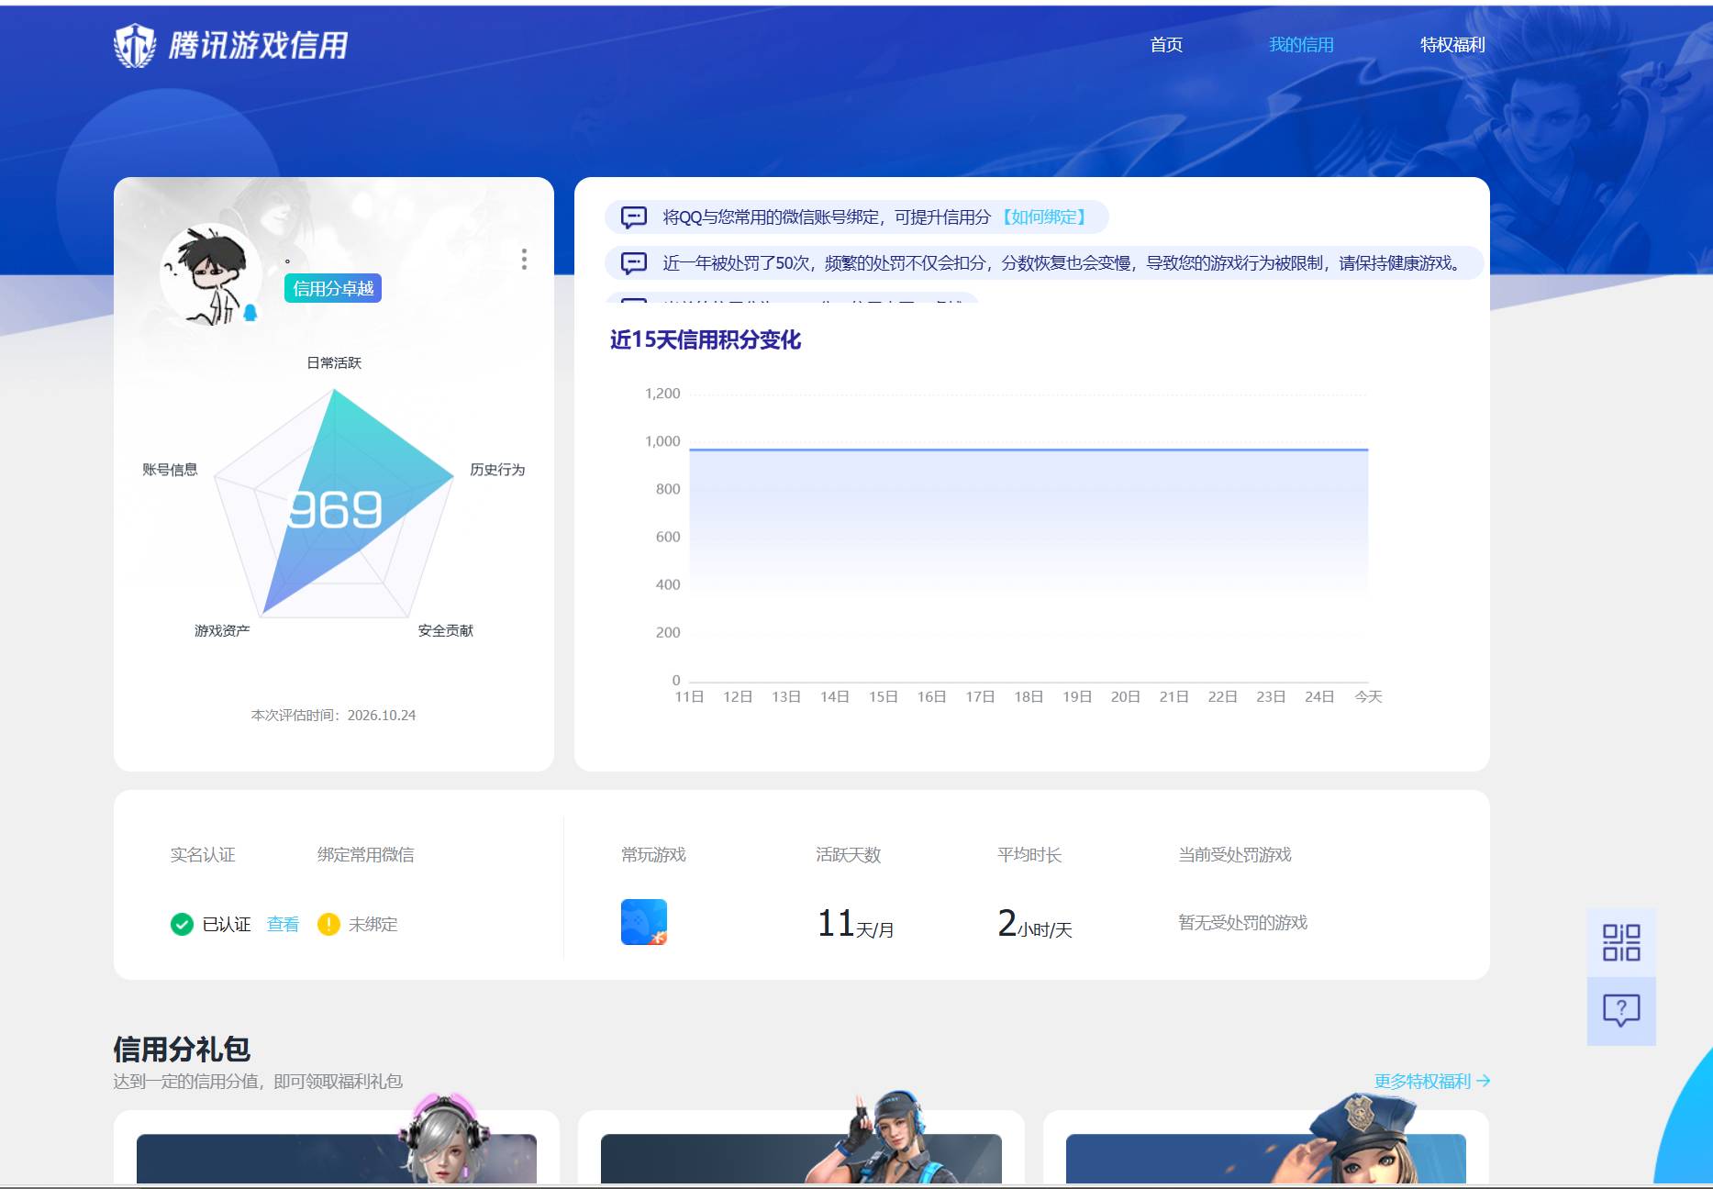1713x1189 pixels.
Task: Click the Tencent Game Credit shield logo
Action: click(x=135, y=45)
